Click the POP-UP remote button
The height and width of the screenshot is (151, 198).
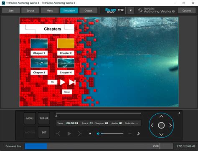[44, 118]
